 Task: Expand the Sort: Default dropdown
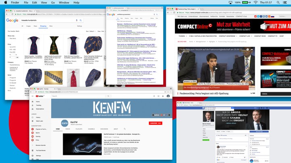(91, 31)
